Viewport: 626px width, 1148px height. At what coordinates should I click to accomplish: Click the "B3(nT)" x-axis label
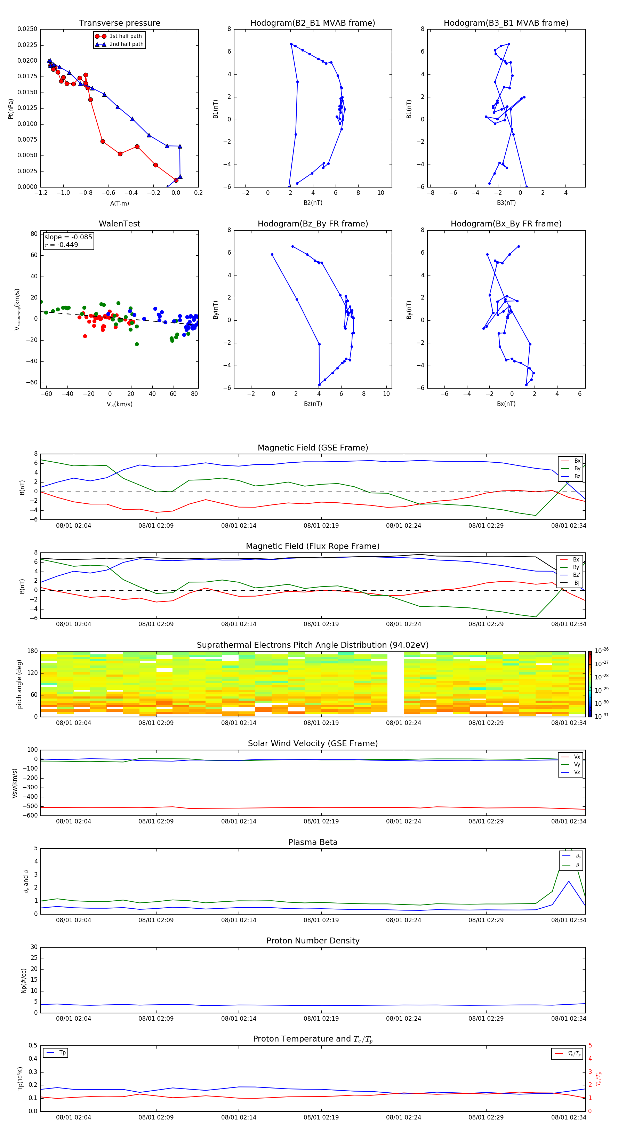click(x=506, y=203)
